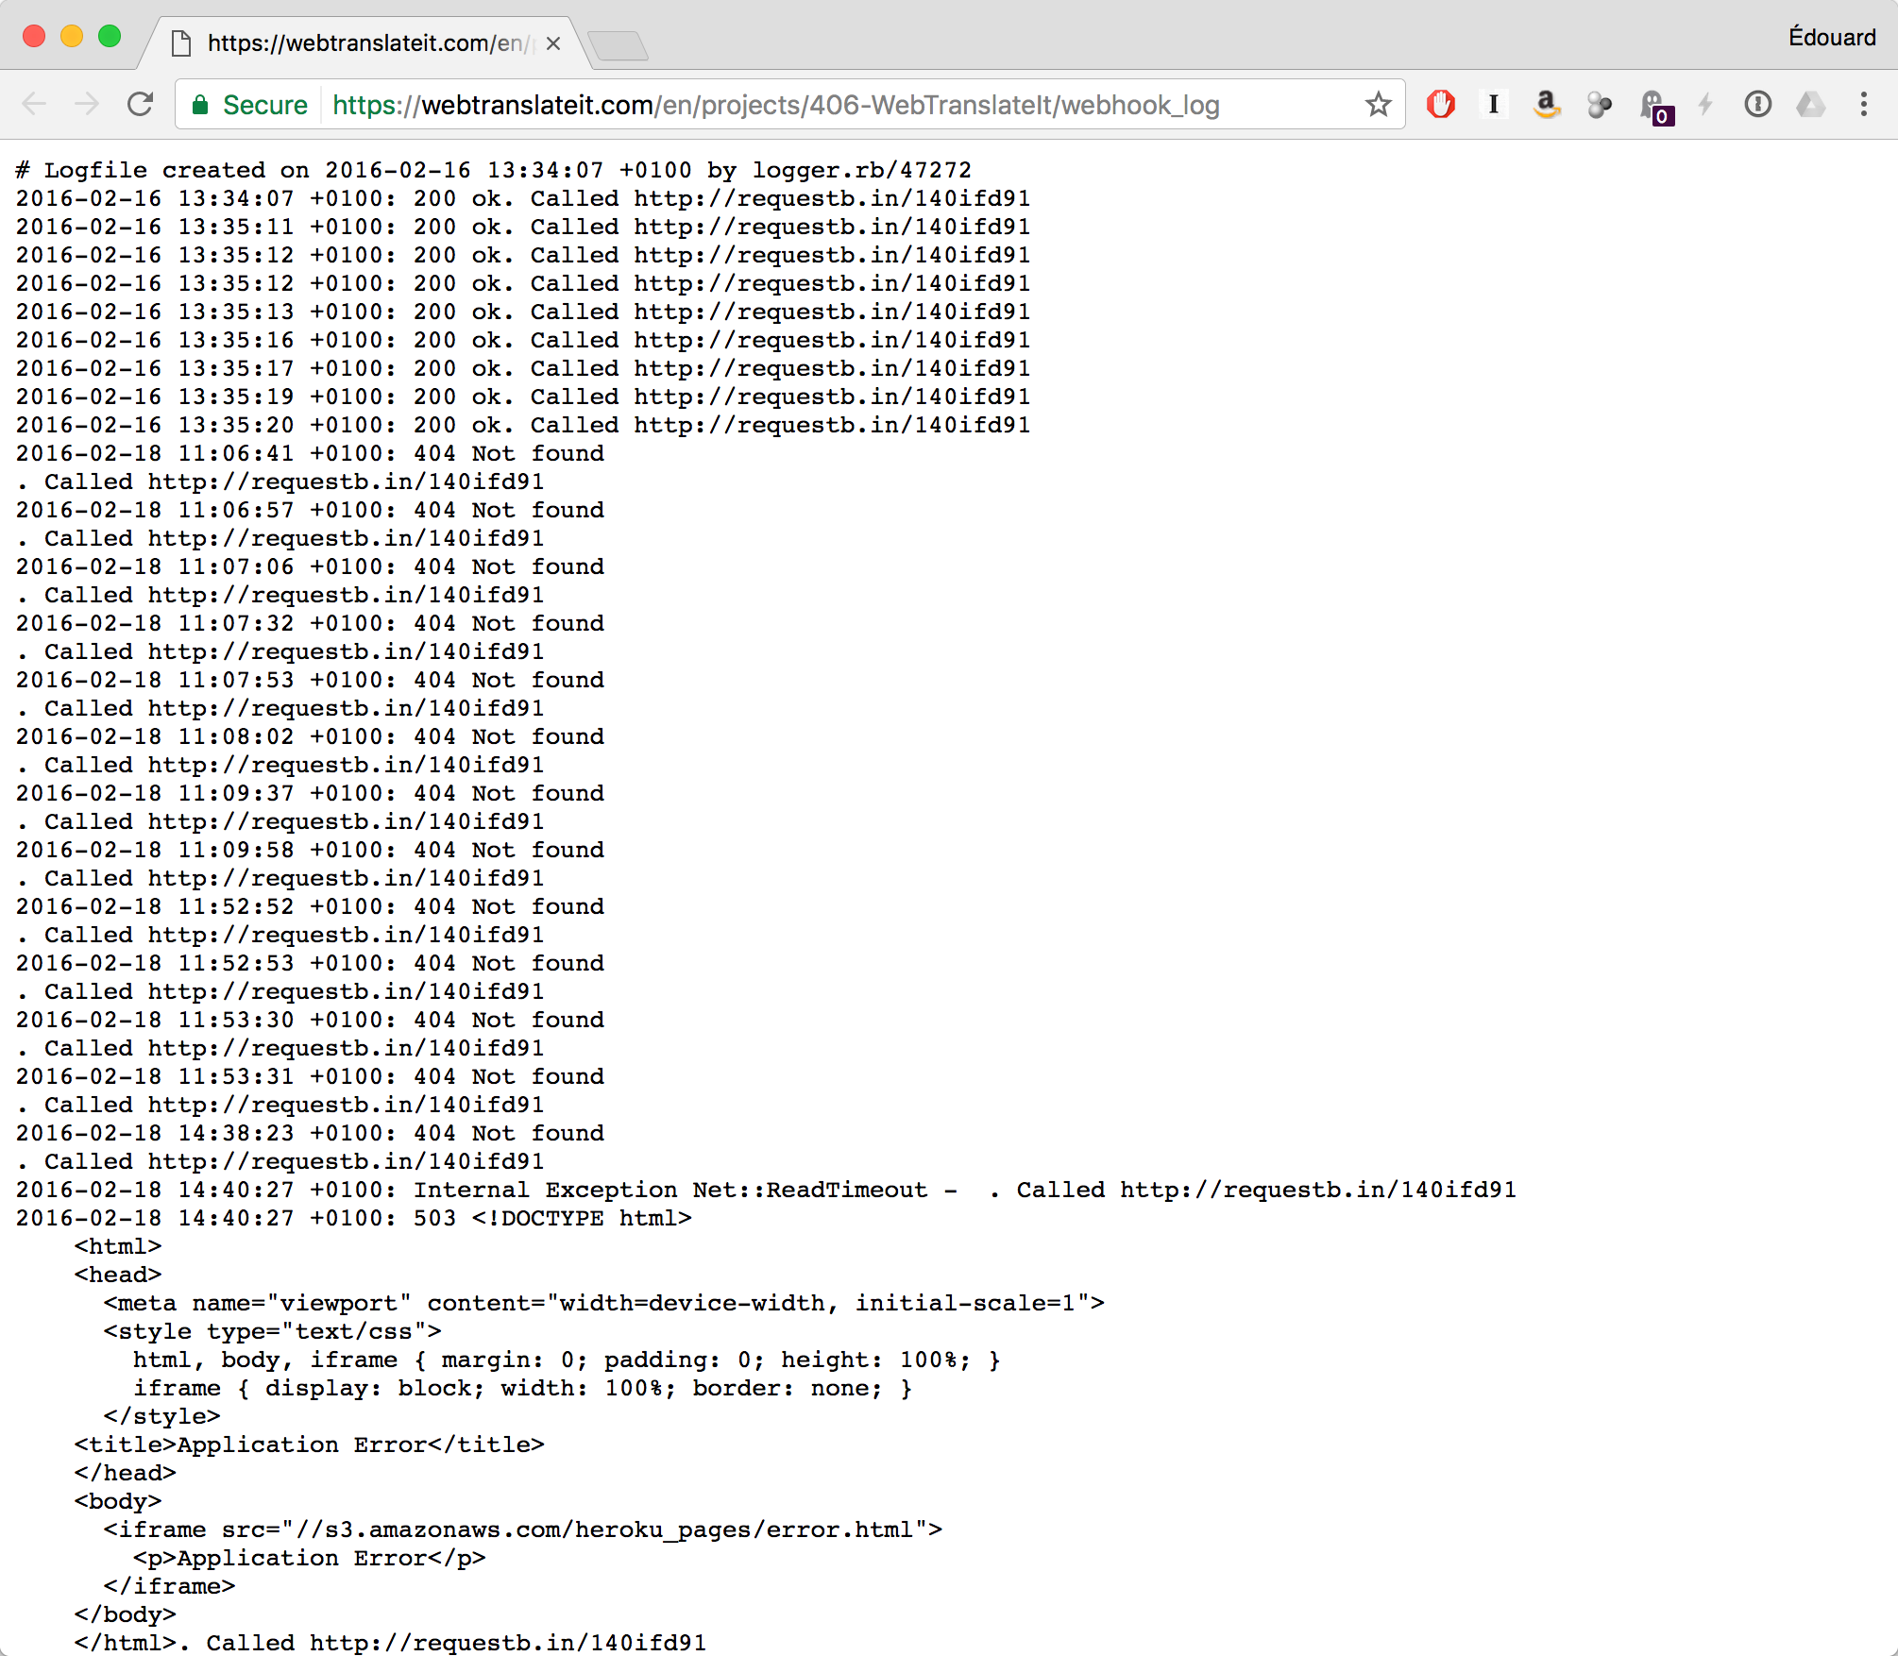Open the Ghostery ghost extension

[1653, 106]
